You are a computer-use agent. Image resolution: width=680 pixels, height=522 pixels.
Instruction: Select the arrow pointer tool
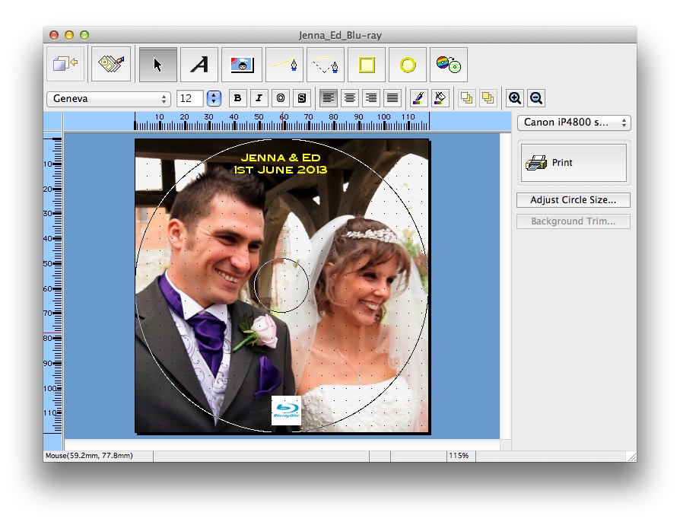(x=158, y=65)
